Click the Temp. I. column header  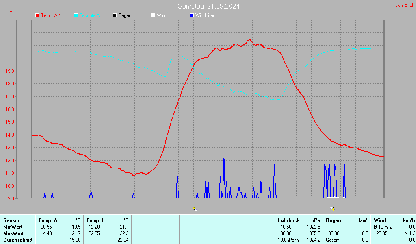tap(95, 220)
